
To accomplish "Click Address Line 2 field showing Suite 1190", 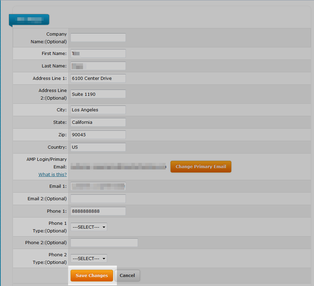I will (x=98, y=94).
